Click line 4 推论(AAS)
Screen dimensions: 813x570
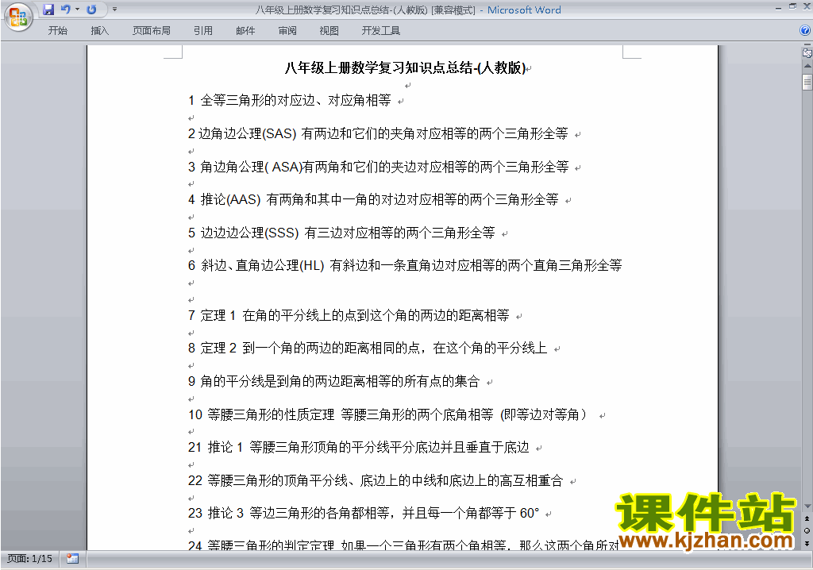[x=373, y=199]
